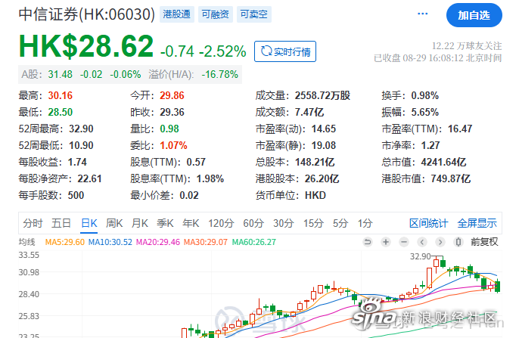Click the 最低 value 28.50
519x338 pixels.
[x=61, y=112]
